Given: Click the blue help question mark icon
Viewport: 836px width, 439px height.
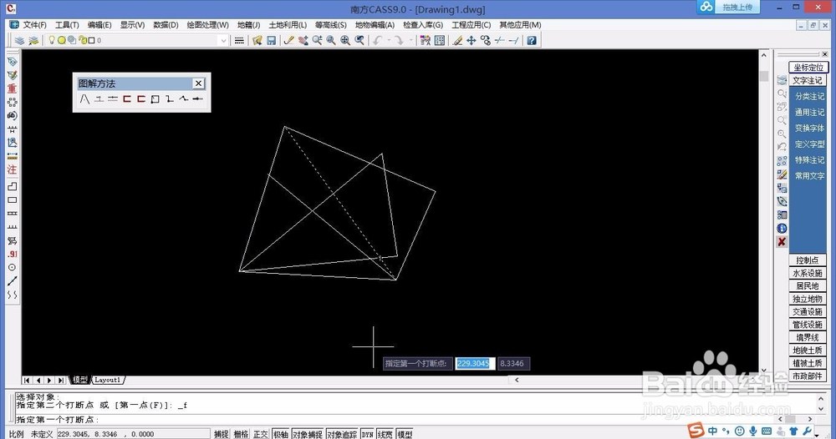Looking at the screenshot, I should [532, 40].
